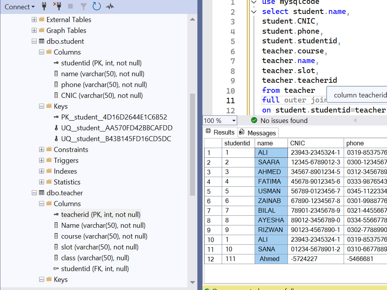Collapse the select statement code fold at line 2

tap(254, 12)
